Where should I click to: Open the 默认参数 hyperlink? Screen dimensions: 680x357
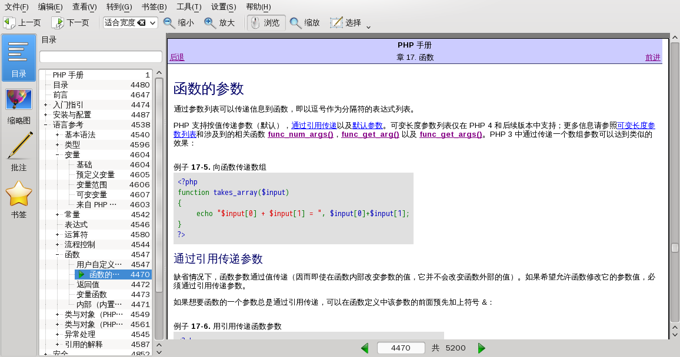(367, 126)
